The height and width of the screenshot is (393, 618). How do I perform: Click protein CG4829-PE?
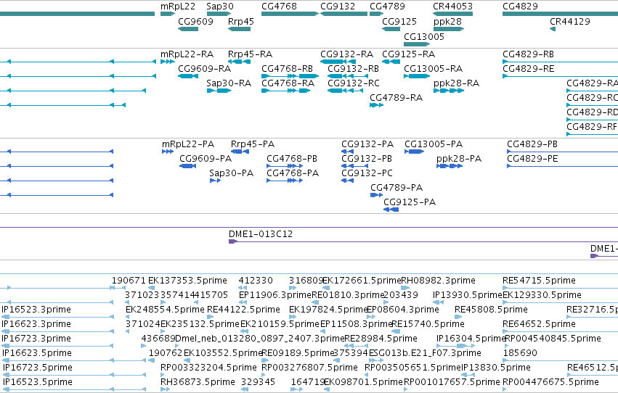pyautogui.click(x=562, y=166)
